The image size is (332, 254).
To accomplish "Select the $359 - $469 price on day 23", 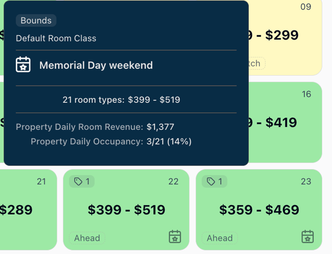I will (259, 210).
